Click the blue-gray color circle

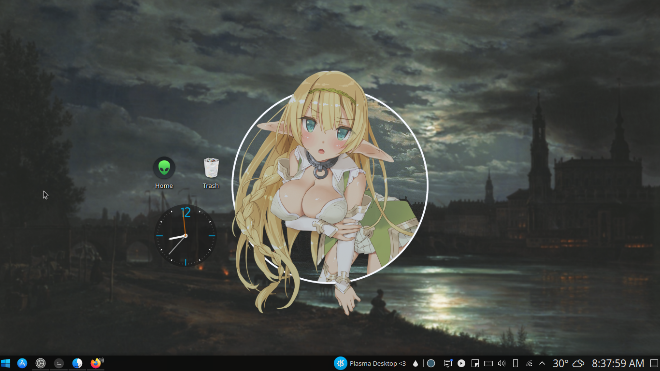click(x=431, y=363)
